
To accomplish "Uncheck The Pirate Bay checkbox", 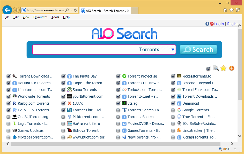I will pyautogui.click(x=63, y=76).
